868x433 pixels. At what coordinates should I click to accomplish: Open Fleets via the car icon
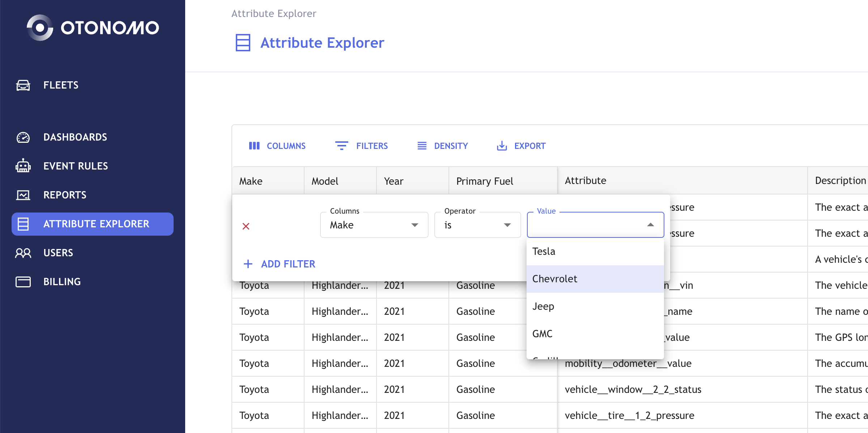coord(23,85)
